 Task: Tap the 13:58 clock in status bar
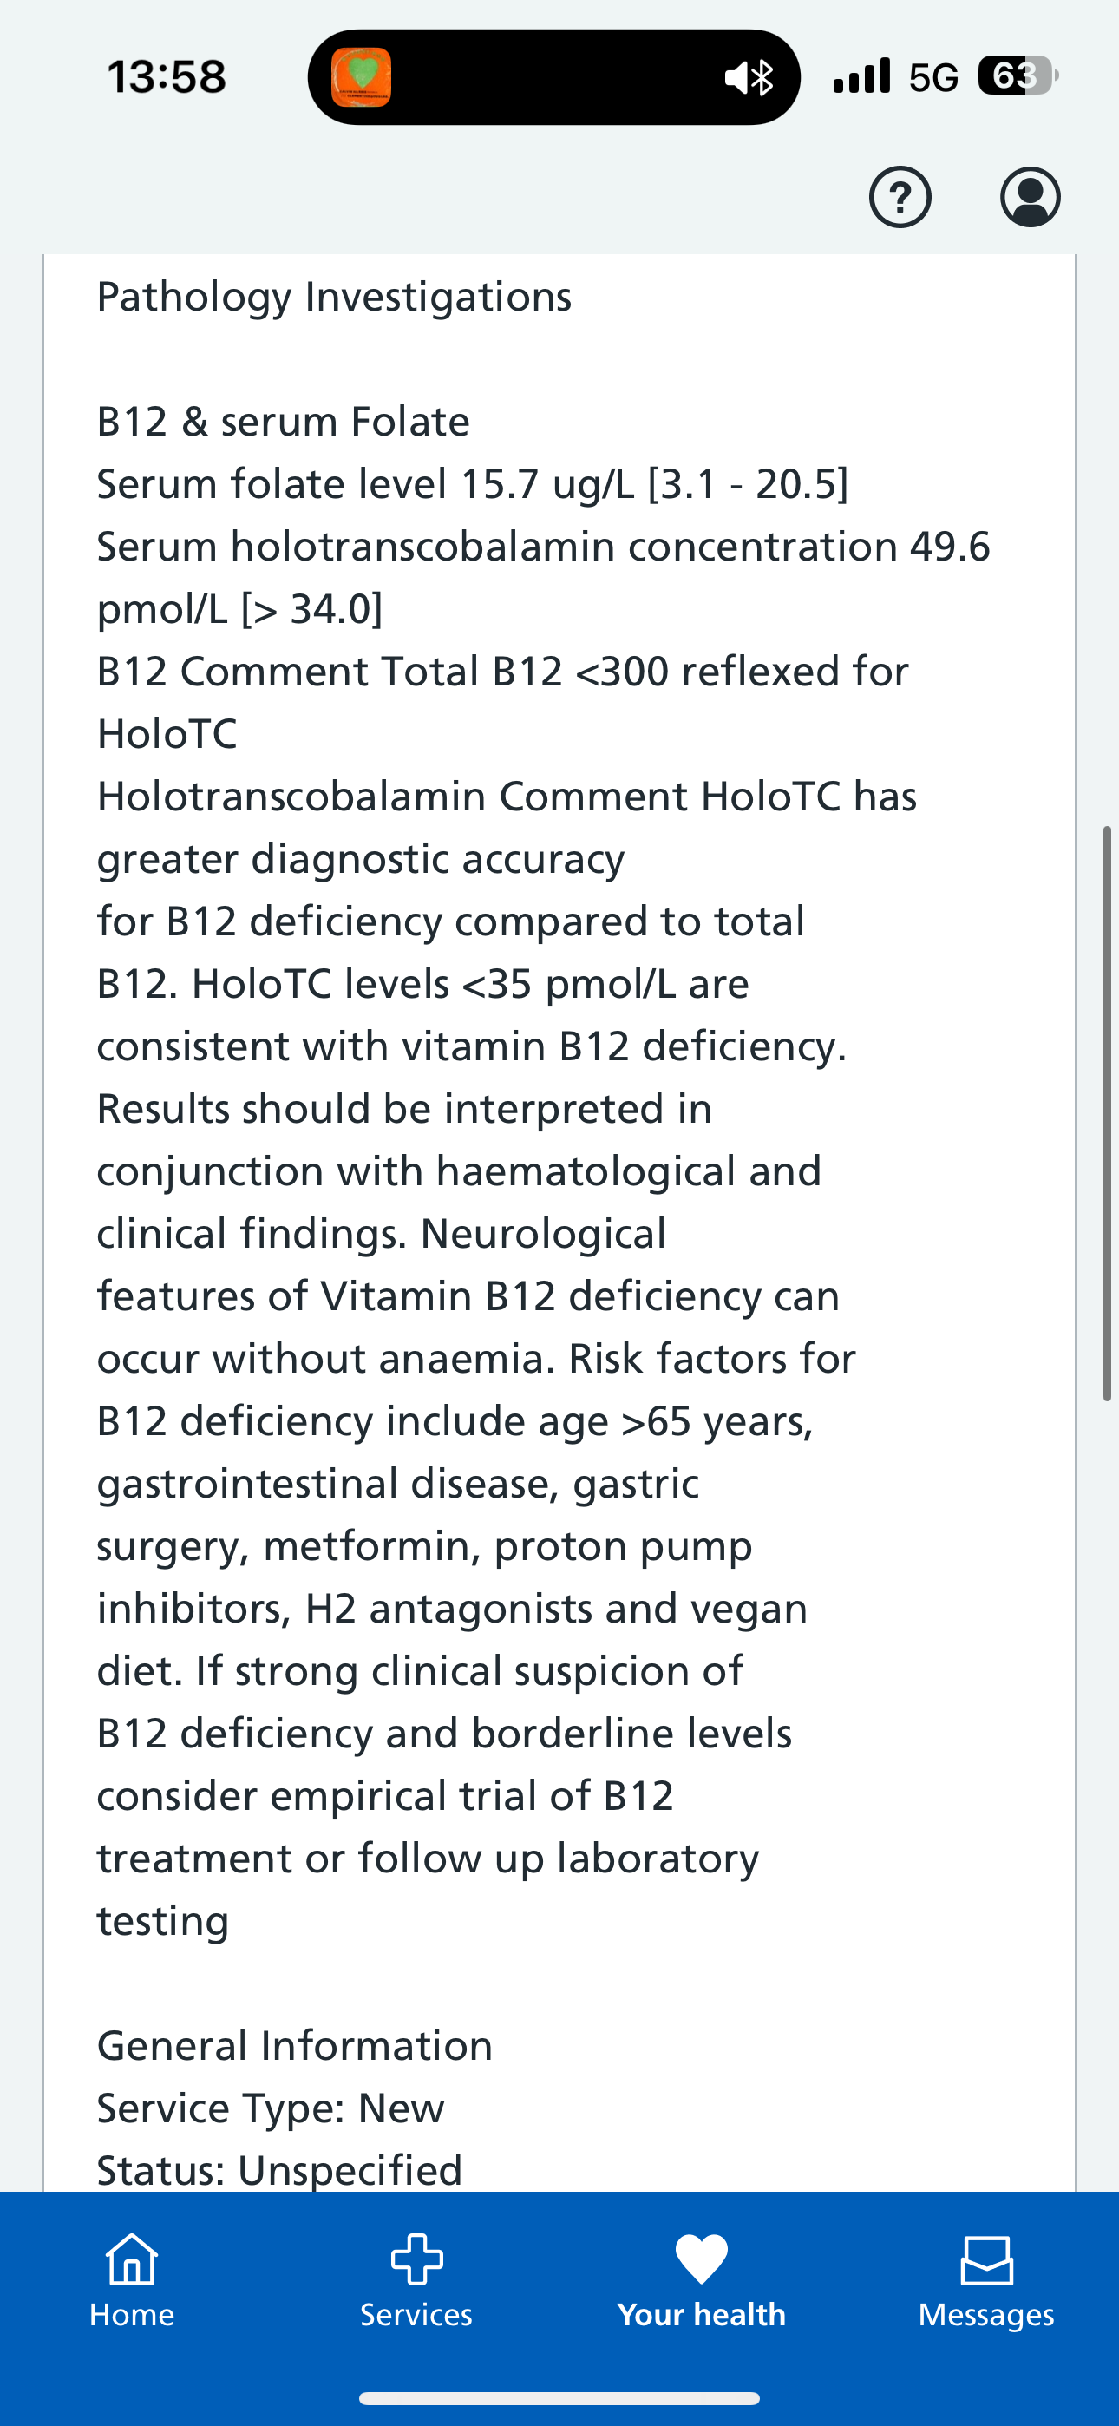pyautogui.click(x=167, y=77)
